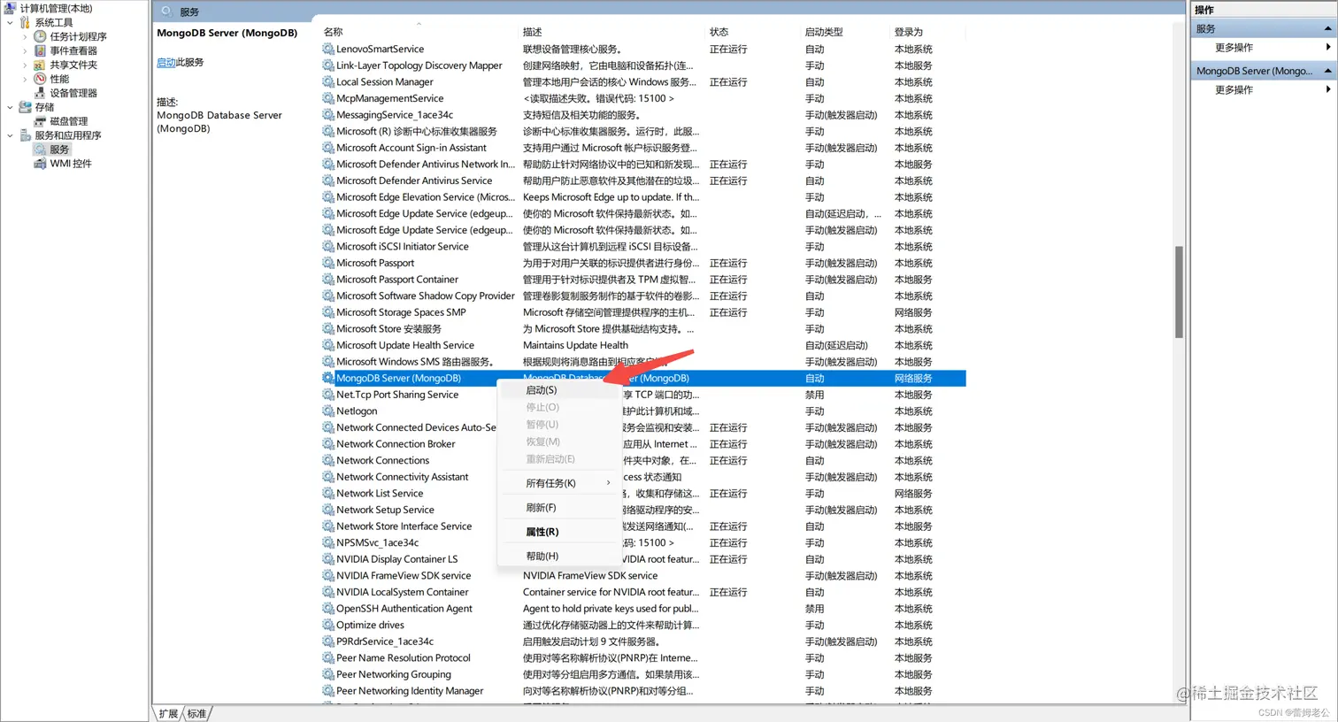
Task: Expand the 事件查看器 tree node
Action: [x=25, y=50]
